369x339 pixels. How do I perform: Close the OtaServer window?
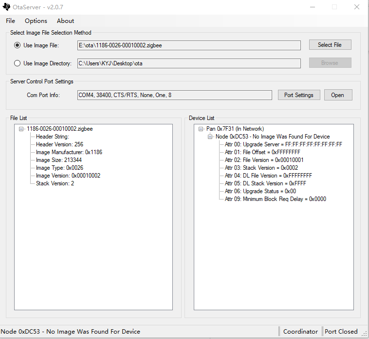[357, 7]
